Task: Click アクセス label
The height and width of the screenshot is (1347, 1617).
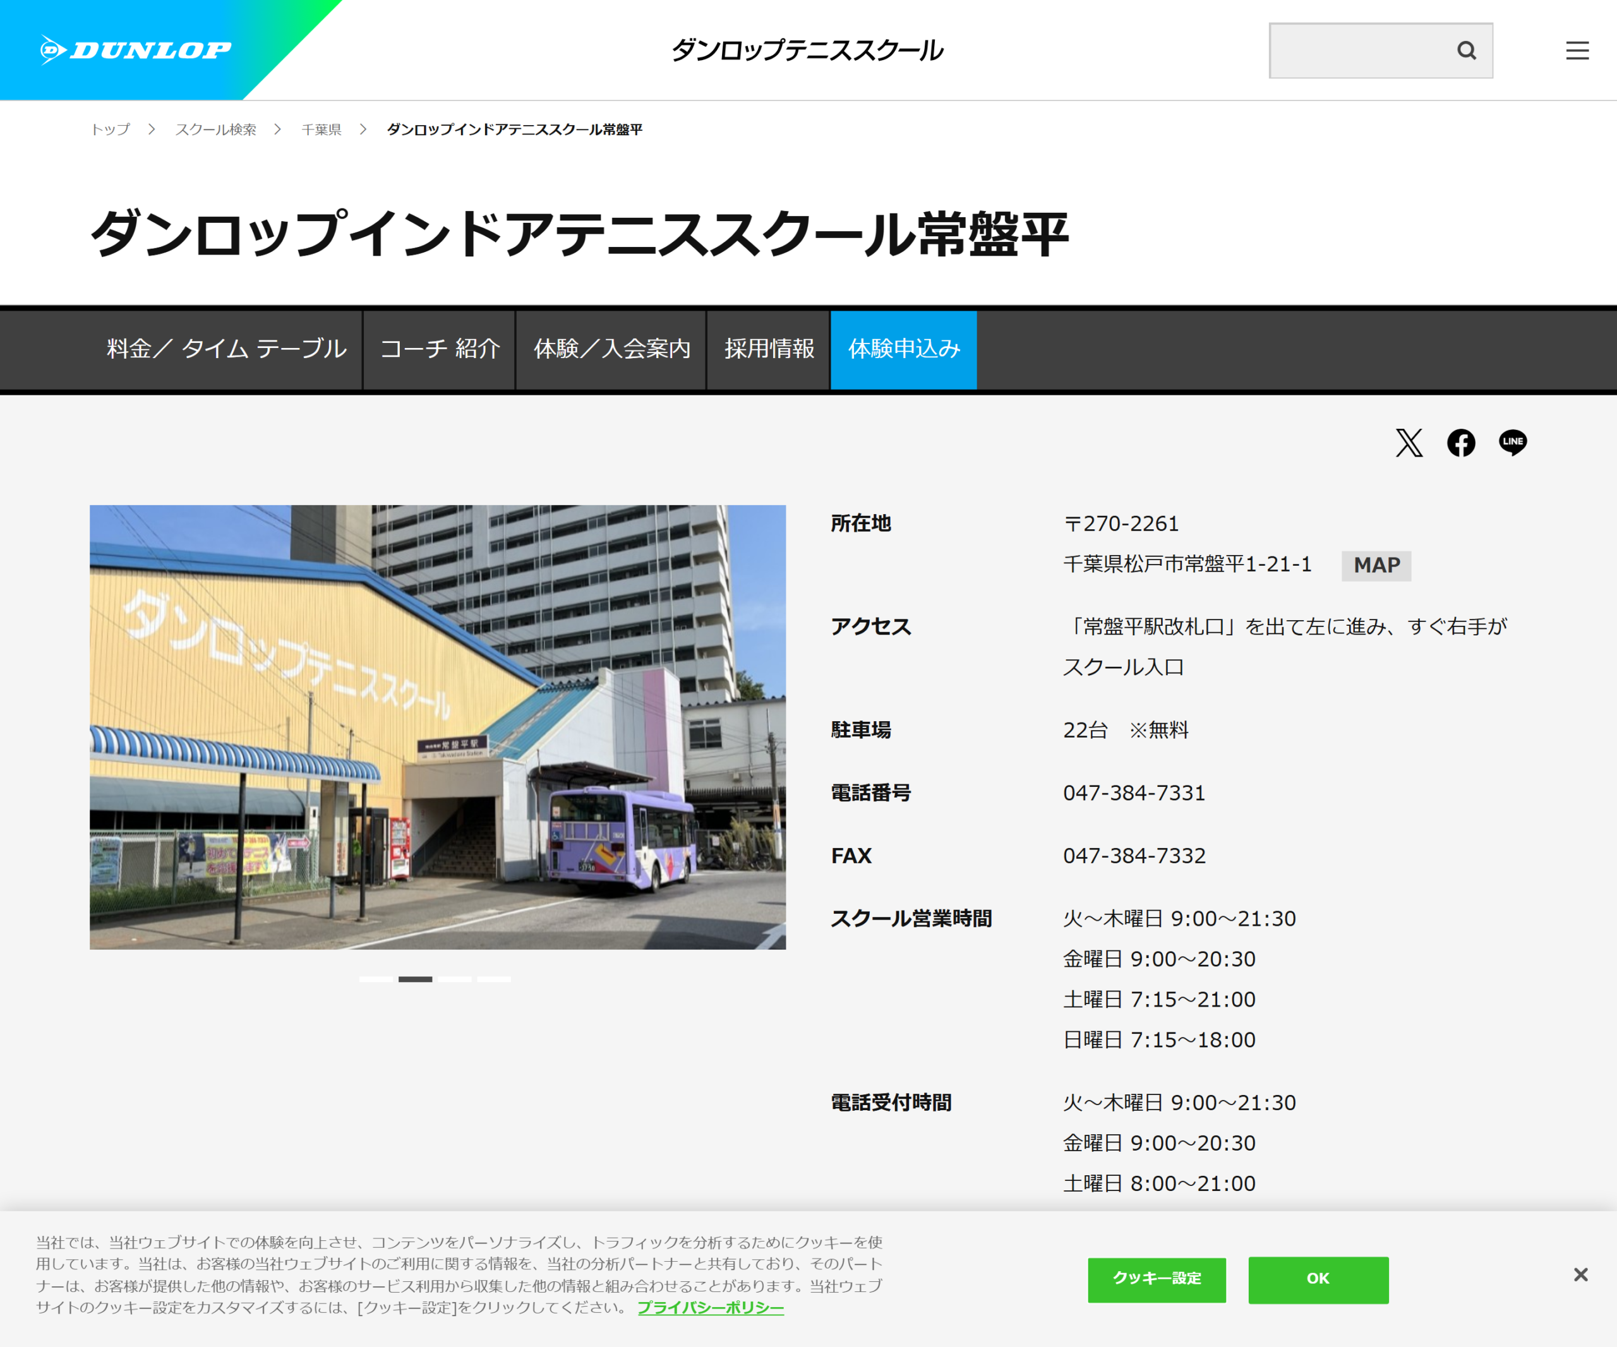Action: 871,626
